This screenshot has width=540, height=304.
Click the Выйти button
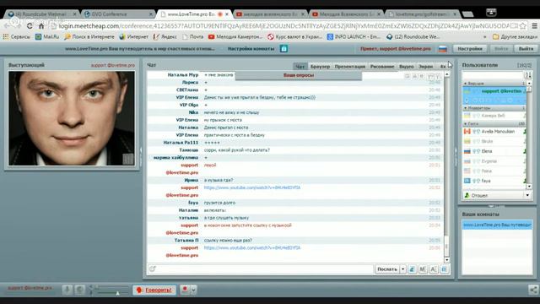(x=526, y=49)
